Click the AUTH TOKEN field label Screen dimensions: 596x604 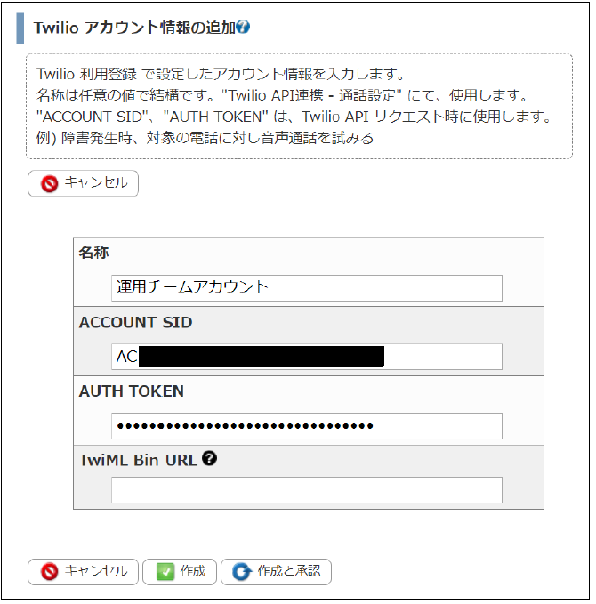(132, 391)
